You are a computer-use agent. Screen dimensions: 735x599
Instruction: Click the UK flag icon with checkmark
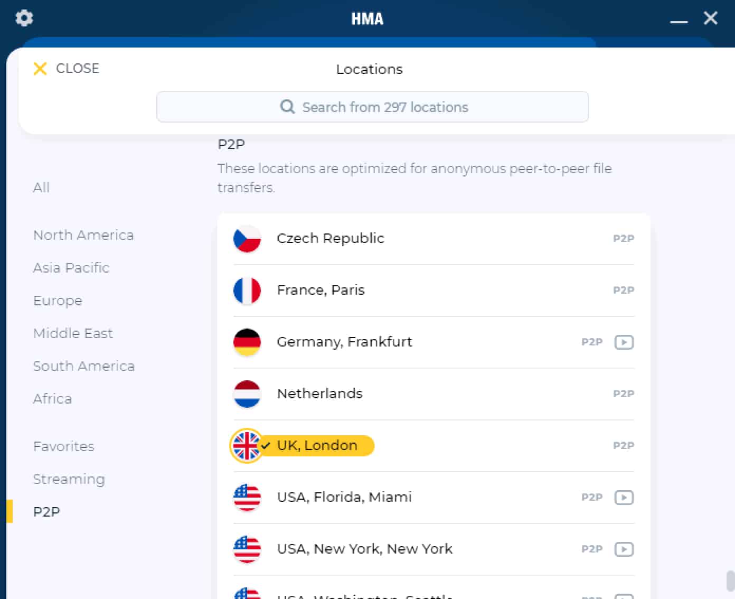(x=247, y=446)
